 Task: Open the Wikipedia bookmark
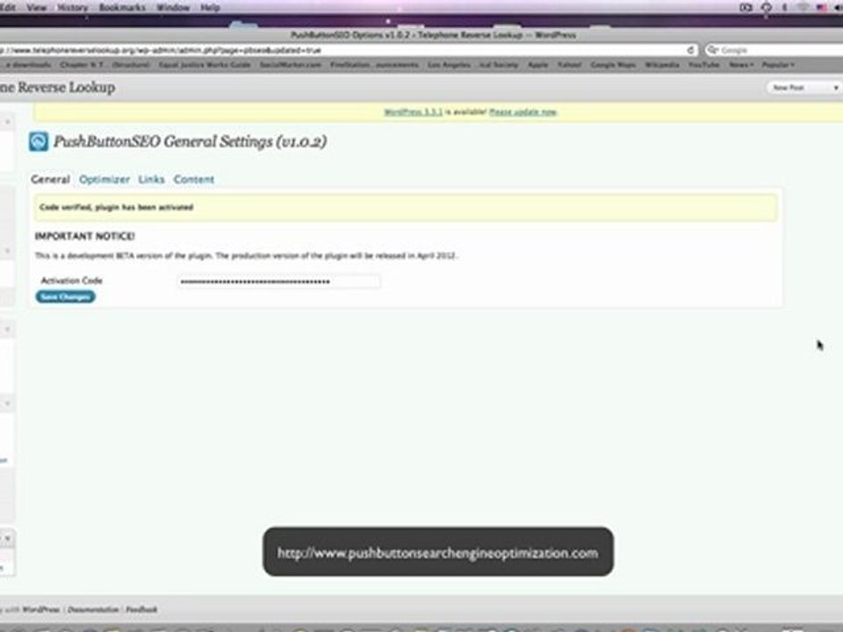662,64
